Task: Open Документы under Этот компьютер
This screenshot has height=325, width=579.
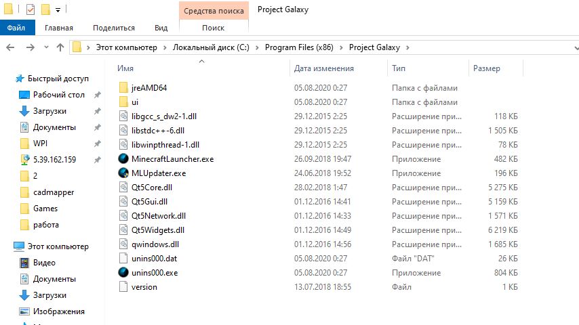Action: tap(54, 279)
